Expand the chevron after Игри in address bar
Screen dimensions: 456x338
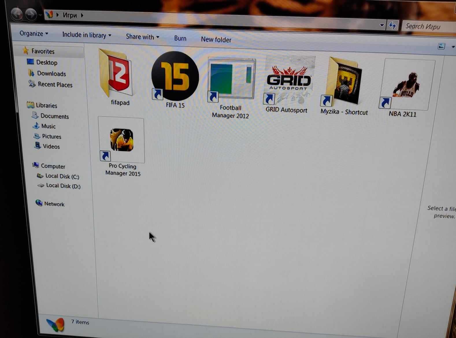(x=82, y=15)
